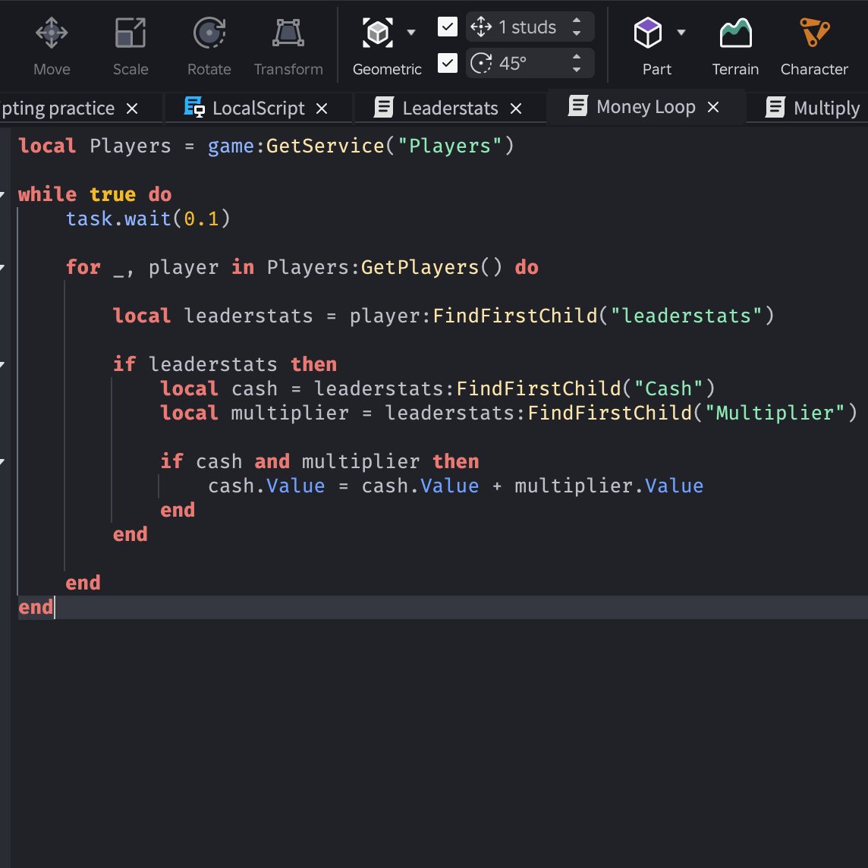868x868 pixels.
Task: Select the Rotate tool
Action: [x=209, y=46]
